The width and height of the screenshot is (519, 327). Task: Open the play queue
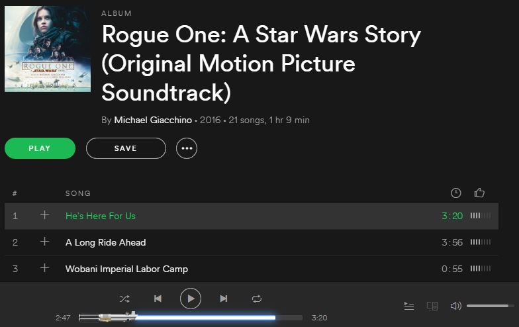[409, 306]
